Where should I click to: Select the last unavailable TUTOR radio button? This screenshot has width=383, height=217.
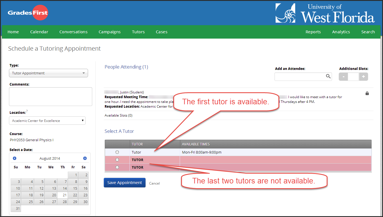pyautogui.click(x=117, y=167)
